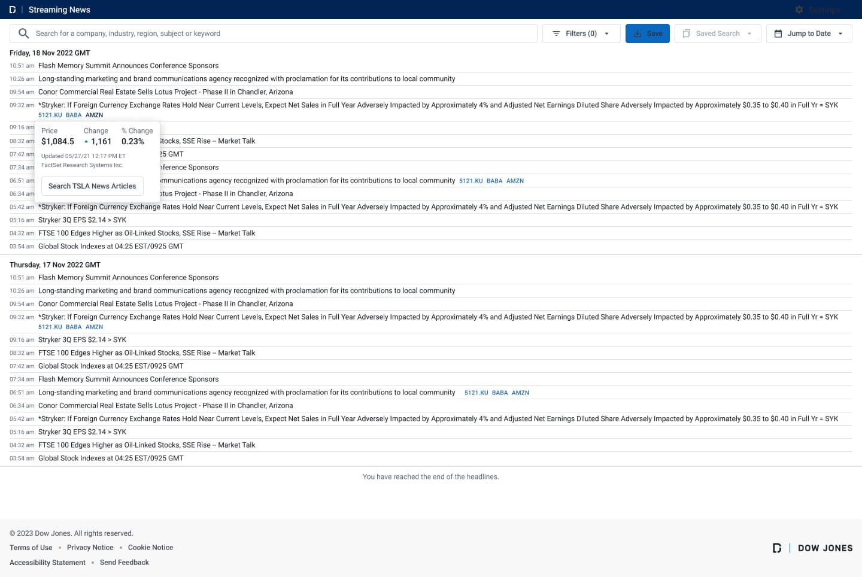Click the Dow Jones D logo in header

coord(13,10)
